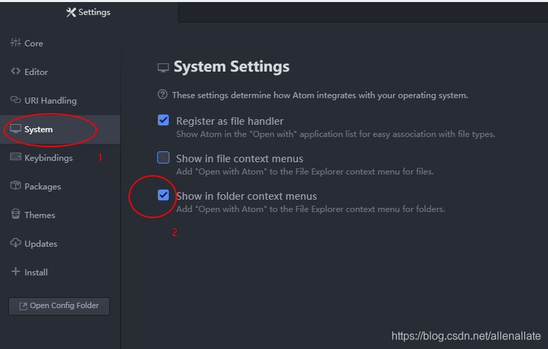The image size is (548, 349).
Task: Click the Register as file handler label
Action: [x=230, y=121]
